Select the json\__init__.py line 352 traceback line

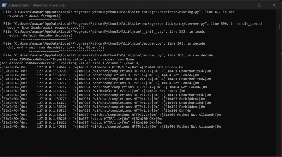[104, 32]
